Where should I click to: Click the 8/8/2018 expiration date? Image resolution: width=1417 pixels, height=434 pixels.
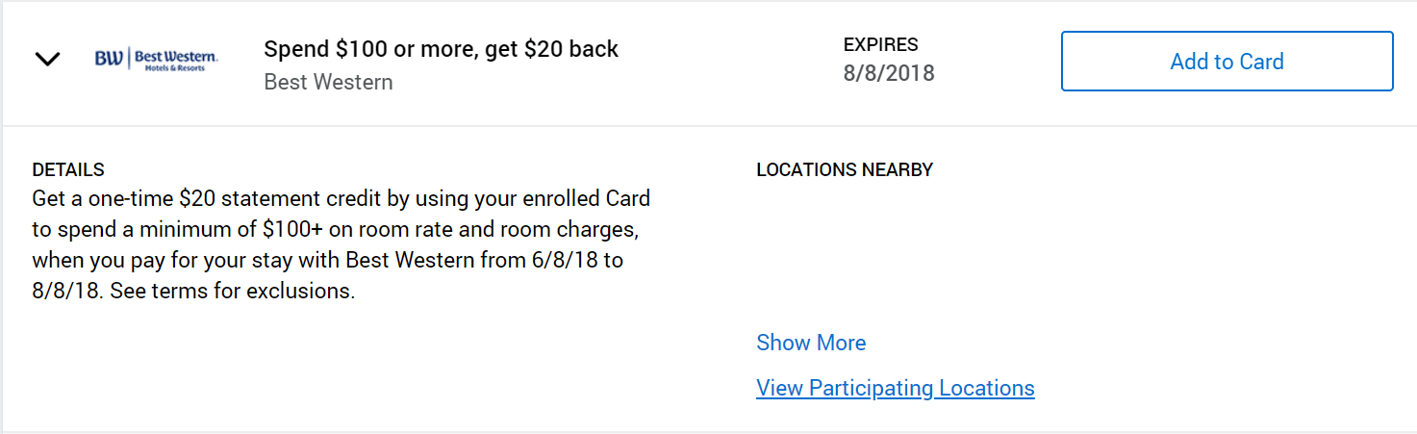point(889,73)
